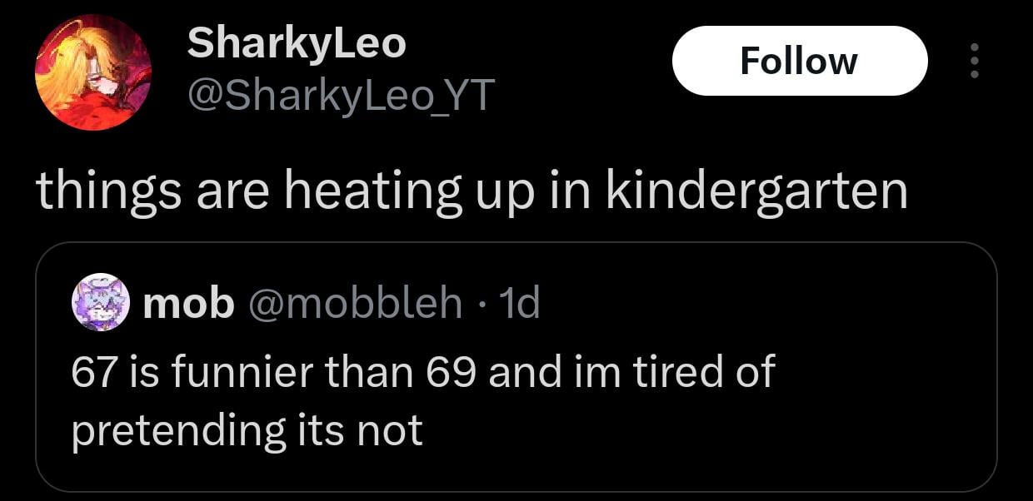The image size is (1033, 501).
Task: Open the SharkyLeo display name link
Action: (297, 42)
